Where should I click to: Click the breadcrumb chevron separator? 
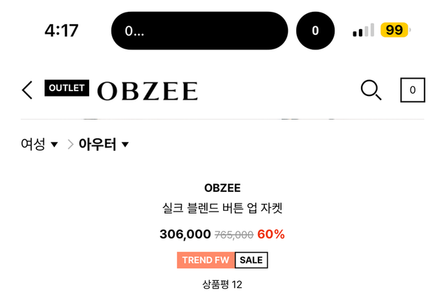(x=70, y=145)
